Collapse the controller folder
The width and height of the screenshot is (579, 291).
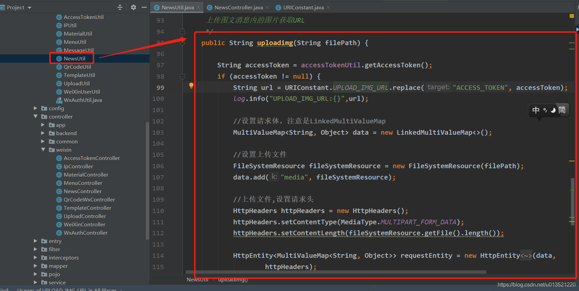click(x=35, y=116)
